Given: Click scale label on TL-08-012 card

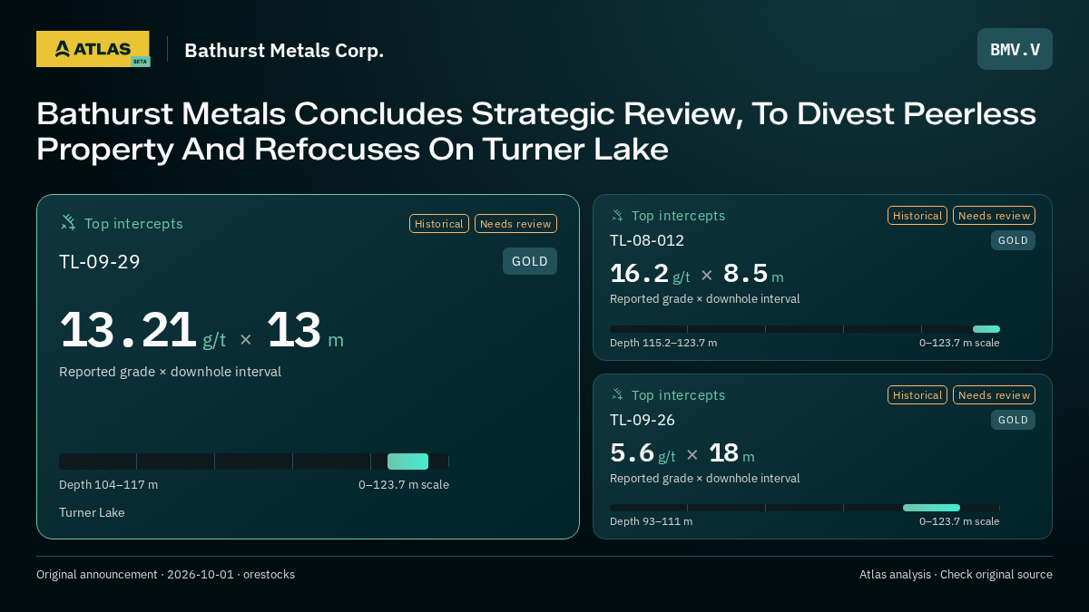Looking at the screenshot, I should coord(959,343).
